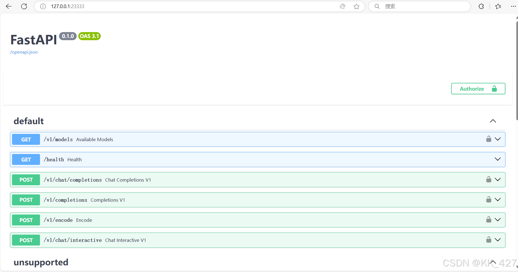Click the "Chat Completions V1" description
The height and width of the screenshot is (272, 518).
click(x=128, y=180)
